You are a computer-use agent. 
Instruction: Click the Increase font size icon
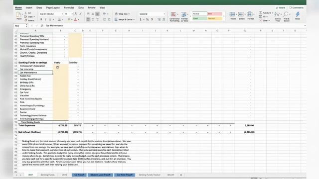tap(76, 14)
